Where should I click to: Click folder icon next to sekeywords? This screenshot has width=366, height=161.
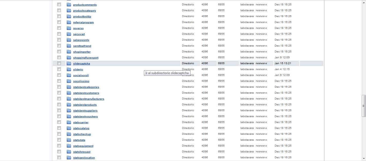click(x=69, y=40)
